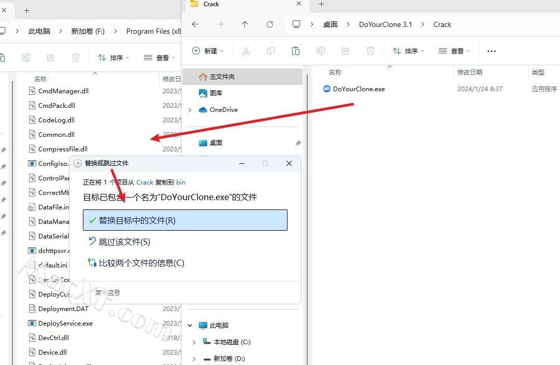Click the Rename icon in left Explorer window

[26, 58]
